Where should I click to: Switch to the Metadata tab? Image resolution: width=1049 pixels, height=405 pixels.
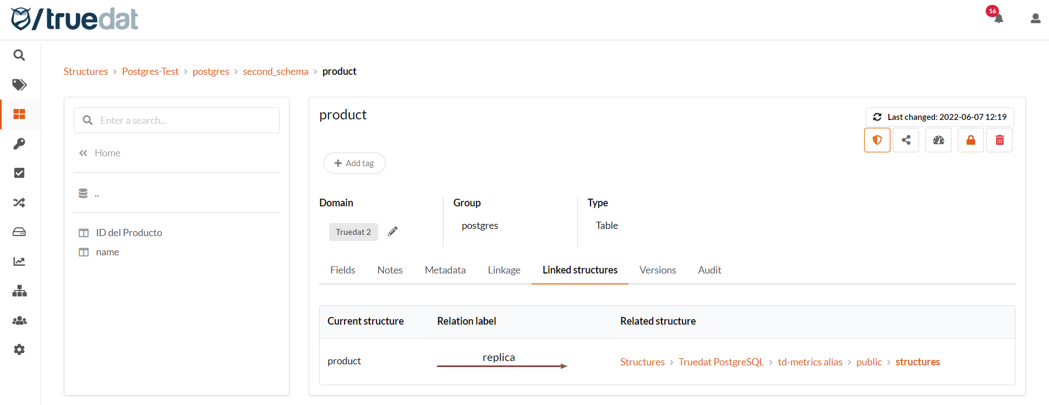(x=445, y=270)
